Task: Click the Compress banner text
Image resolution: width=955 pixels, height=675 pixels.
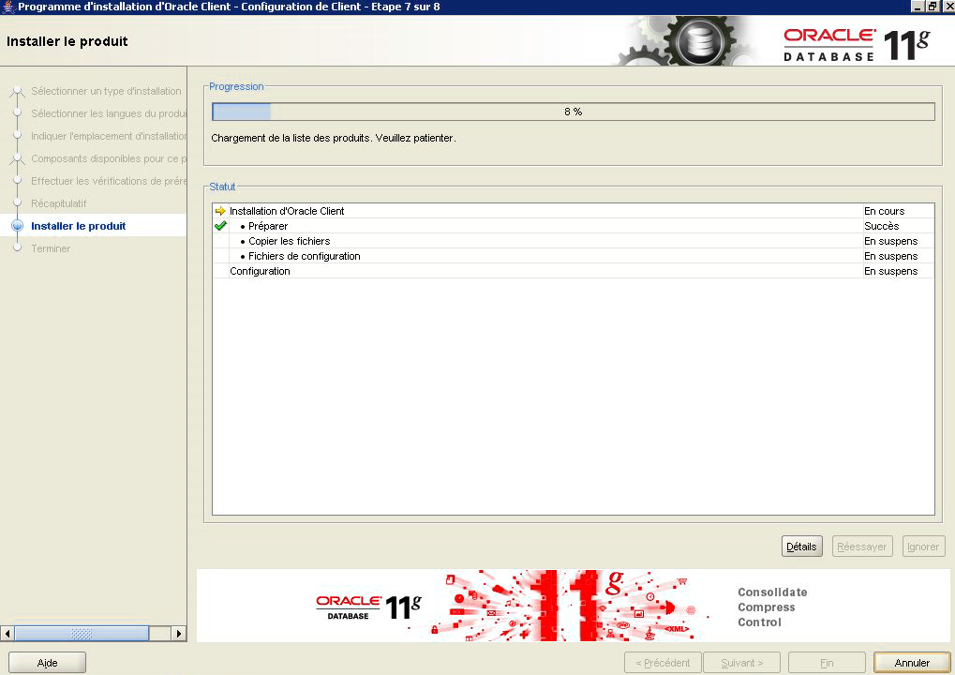Action: tap(767, 607)
